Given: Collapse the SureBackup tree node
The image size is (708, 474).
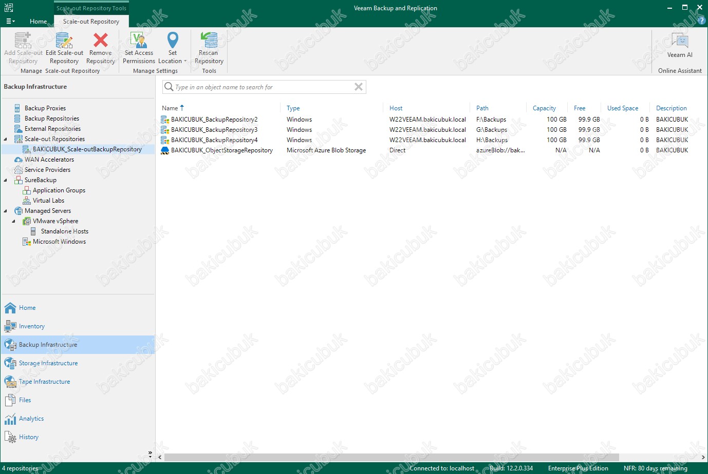Looking at the screenshot, I should pyautogui.click(x=6, y=180).
